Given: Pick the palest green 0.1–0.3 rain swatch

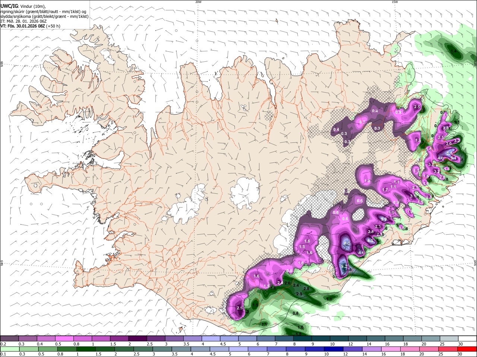Looking at the screenshot, I should (10, 349).
